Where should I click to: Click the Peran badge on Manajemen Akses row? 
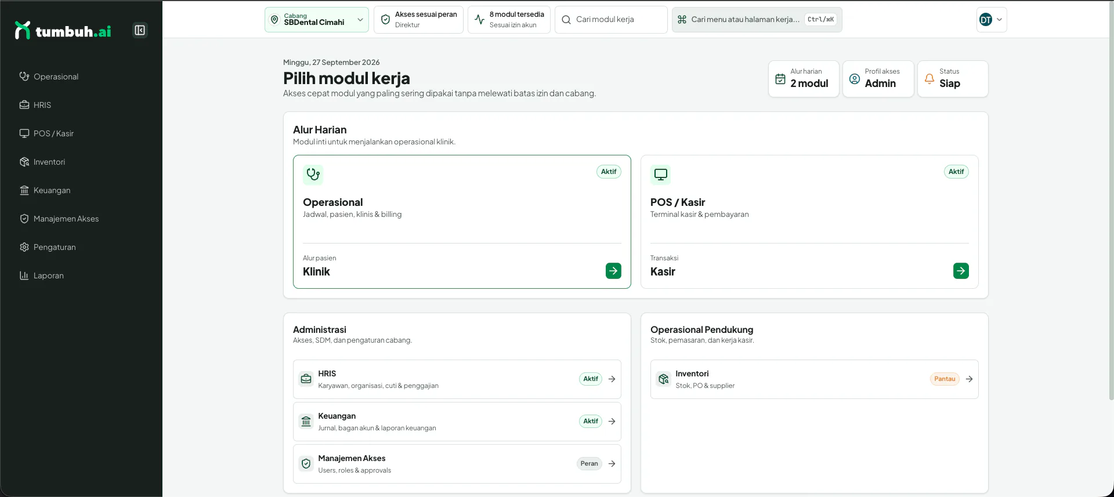click(589, 464)
